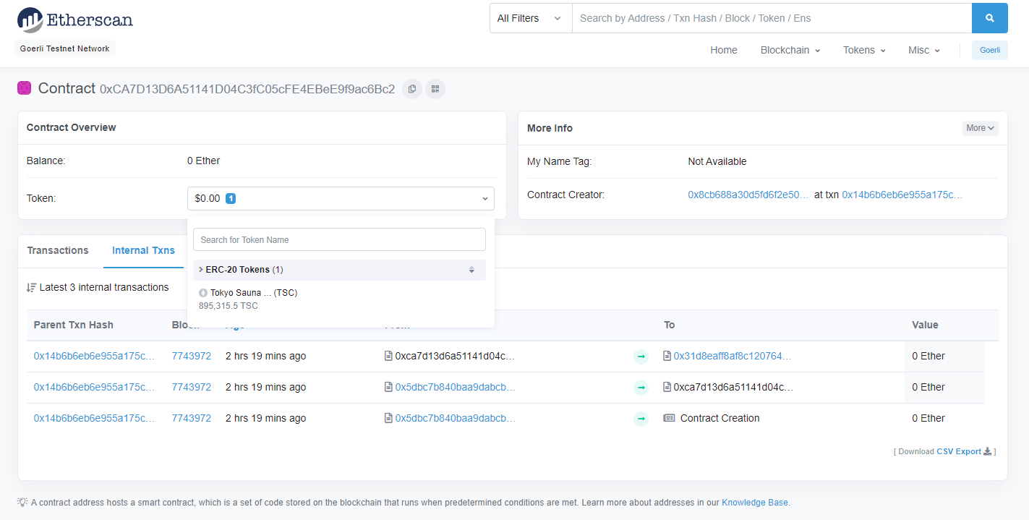The image size is (1029, 520).
Task: Click the Balance 0 Ether value
Action: coord(204,161)
